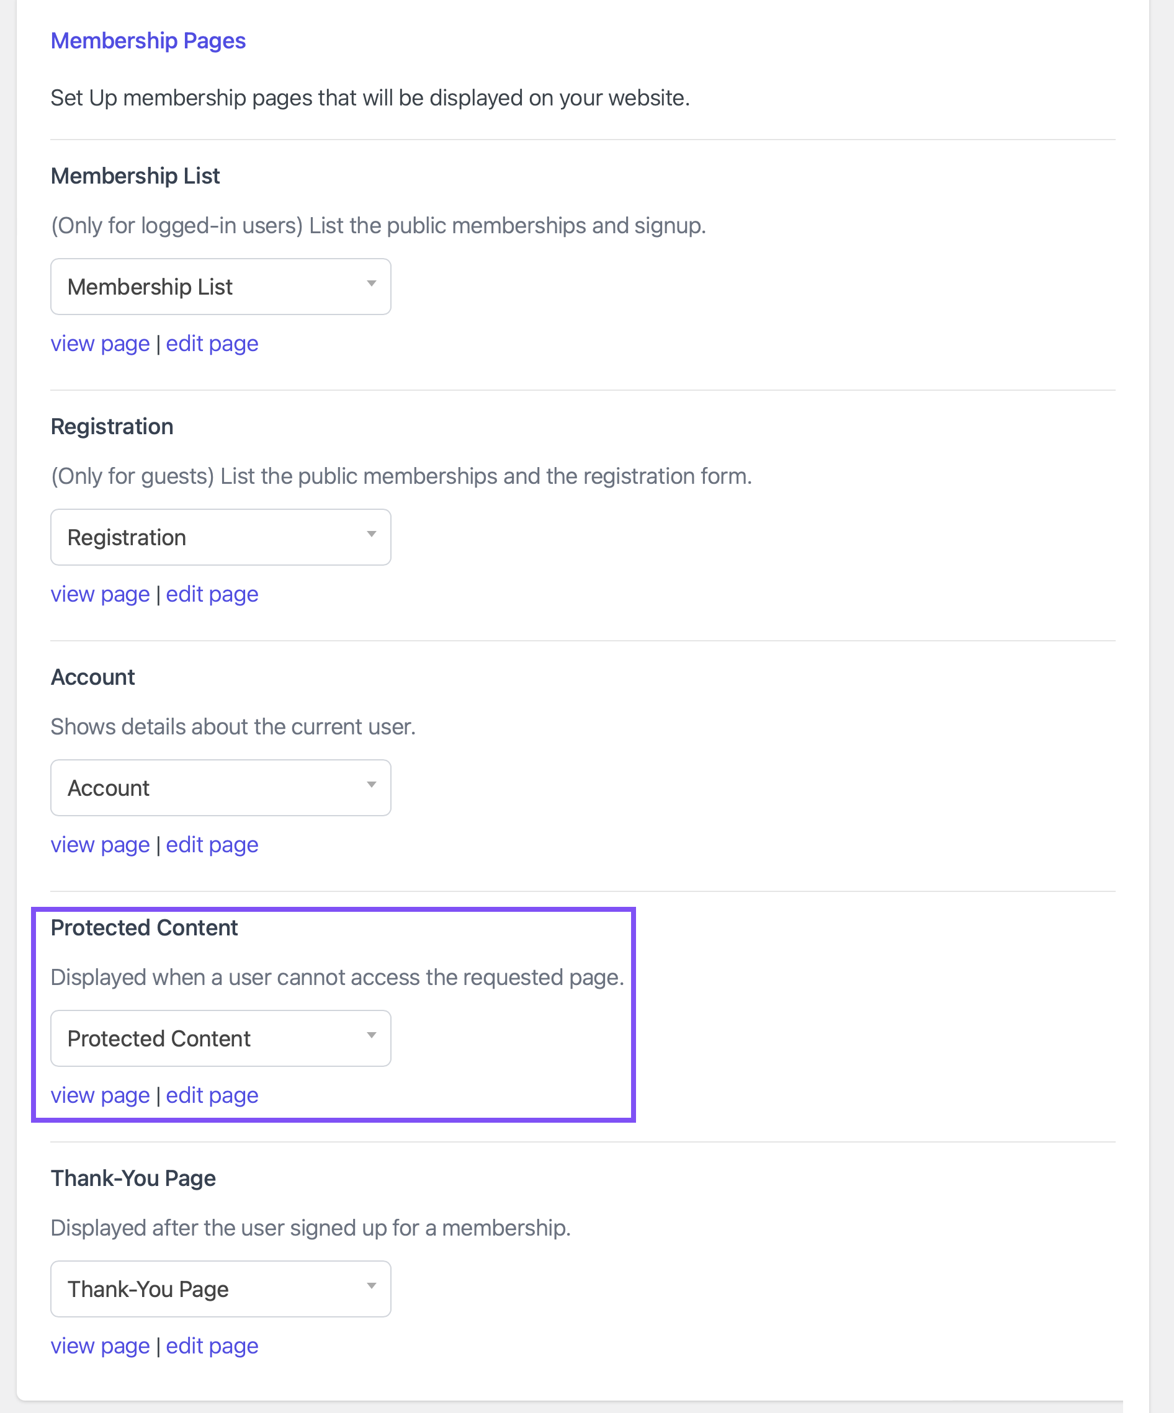
Task: Edit page for the Account section
Action: click(x=212, y=844)
